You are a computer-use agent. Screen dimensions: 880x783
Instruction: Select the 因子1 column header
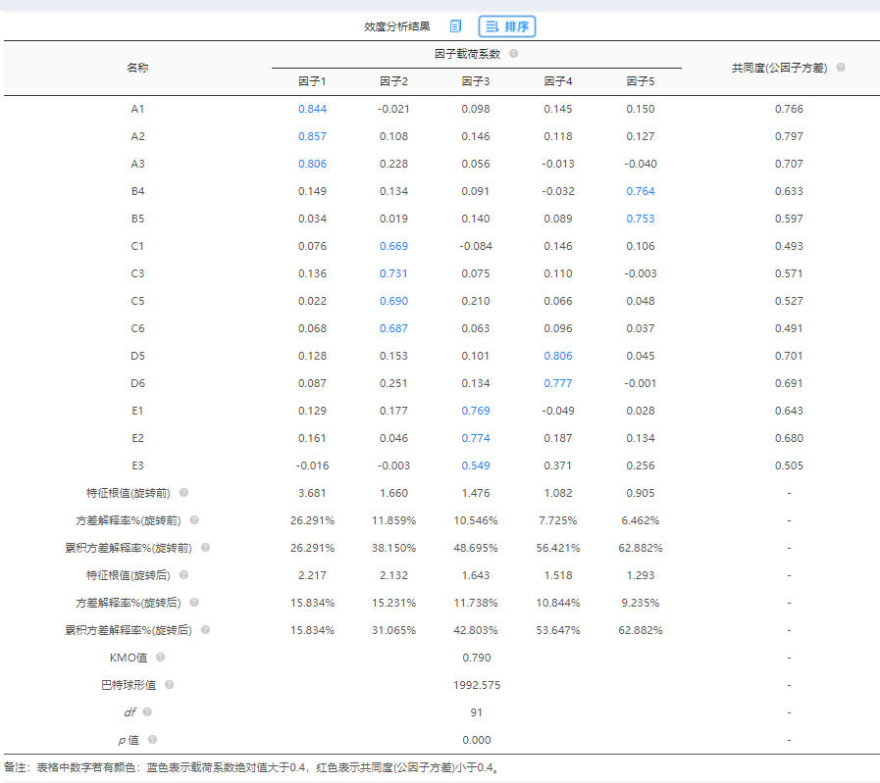point(312,81)
